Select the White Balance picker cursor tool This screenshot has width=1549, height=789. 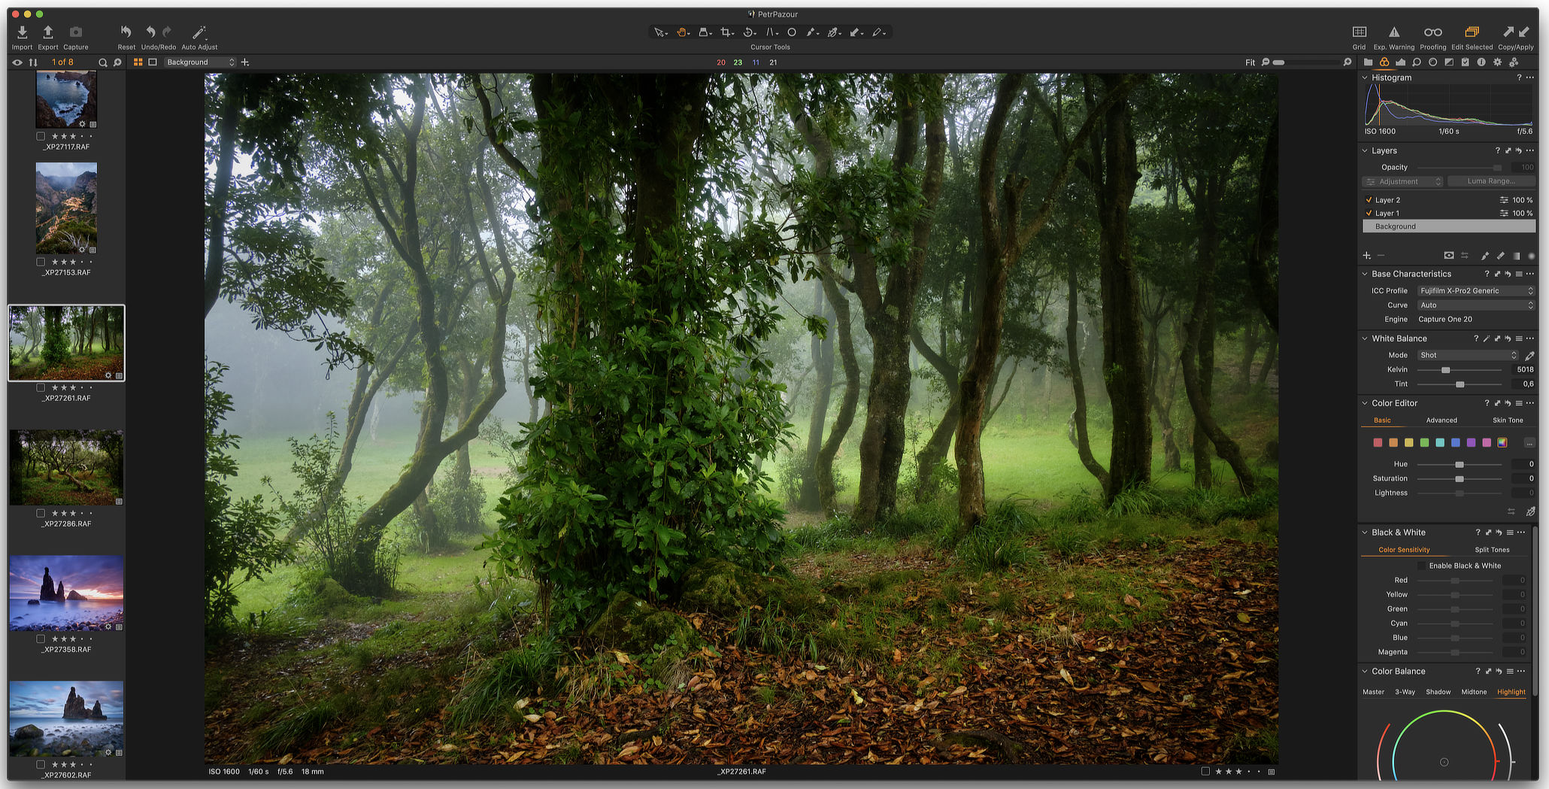pyautogui.click(x=833, y=32)
